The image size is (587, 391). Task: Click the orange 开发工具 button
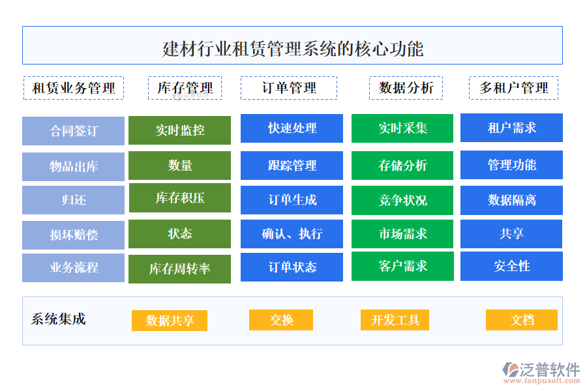coord(395,320)
